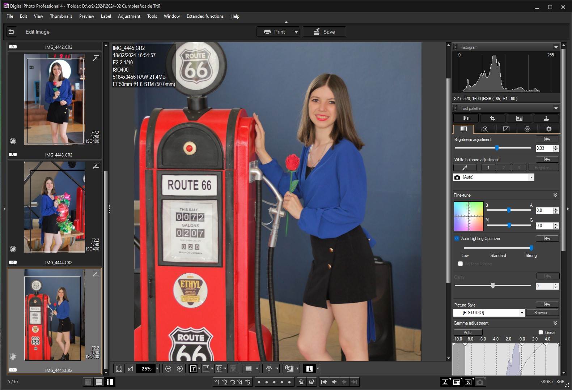The width and height of the screenshot is (572, 390).
Task: Reset the white balance adjustment
Action: point(547,159)
